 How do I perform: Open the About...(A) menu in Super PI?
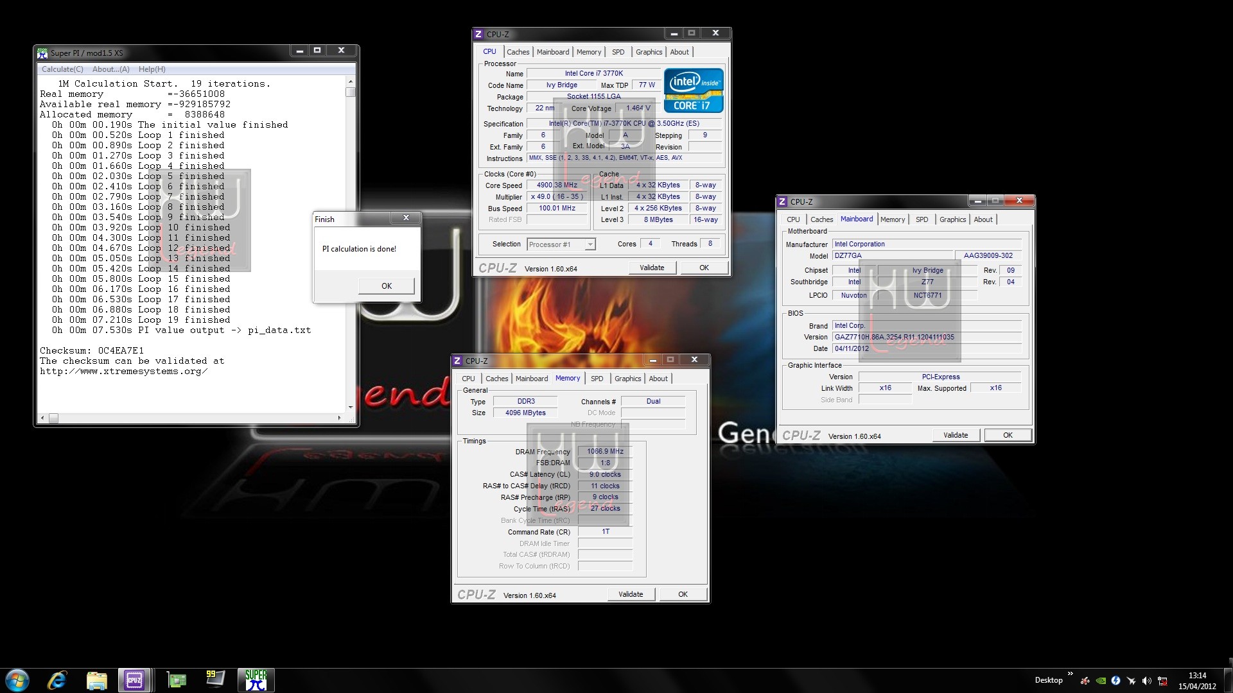coord(110,69)
